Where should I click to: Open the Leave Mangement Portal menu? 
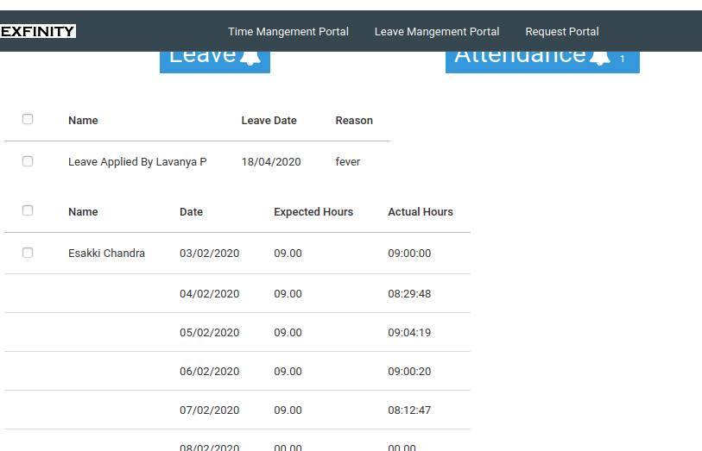437,32
